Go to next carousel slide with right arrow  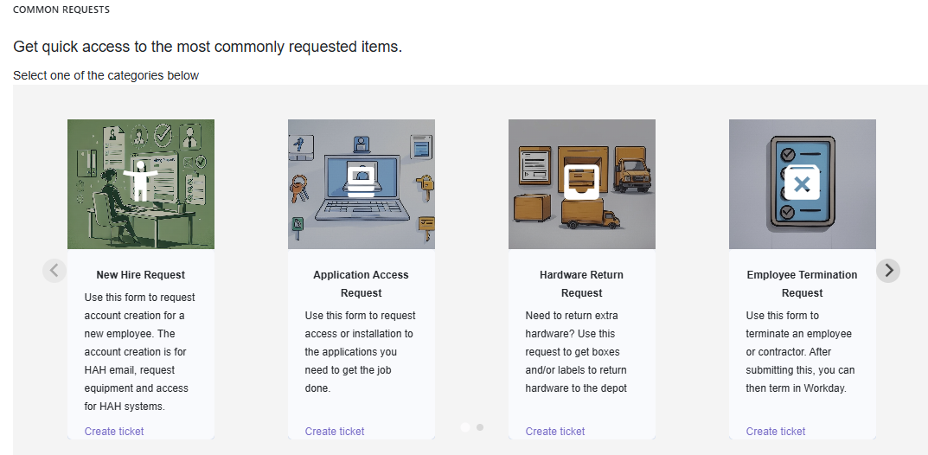click(888, 271)
